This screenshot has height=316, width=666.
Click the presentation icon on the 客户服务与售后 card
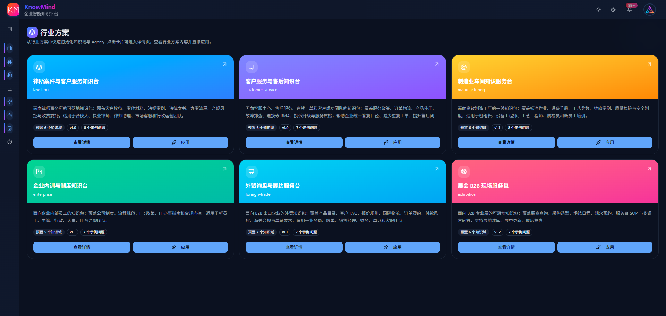251,67
